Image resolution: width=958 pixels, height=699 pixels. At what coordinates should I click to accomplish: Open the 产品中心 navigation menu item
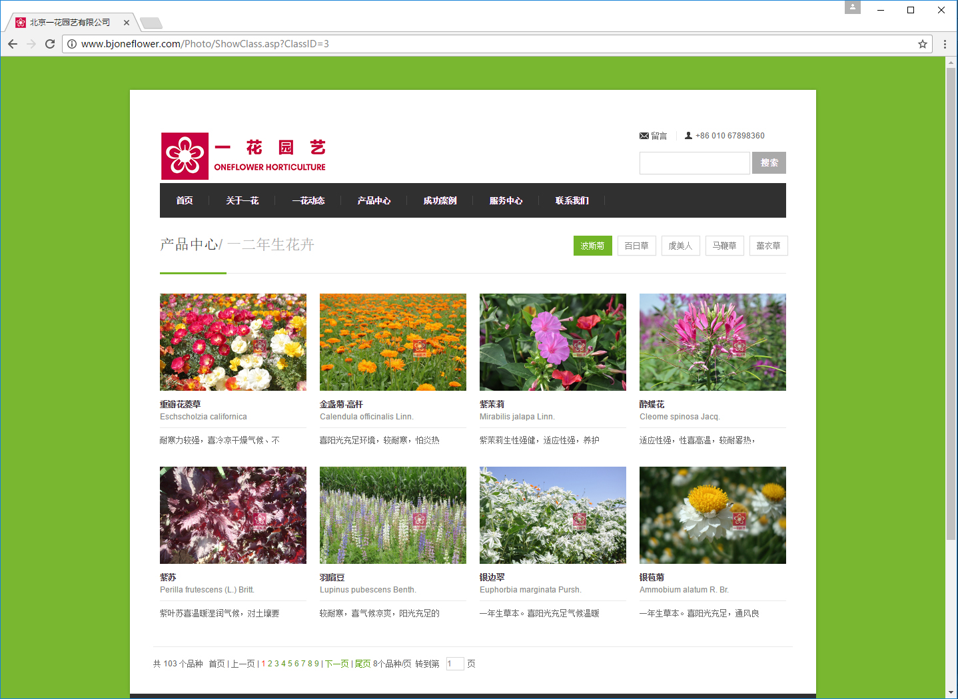pyautogui.click(x=374, y=200)
